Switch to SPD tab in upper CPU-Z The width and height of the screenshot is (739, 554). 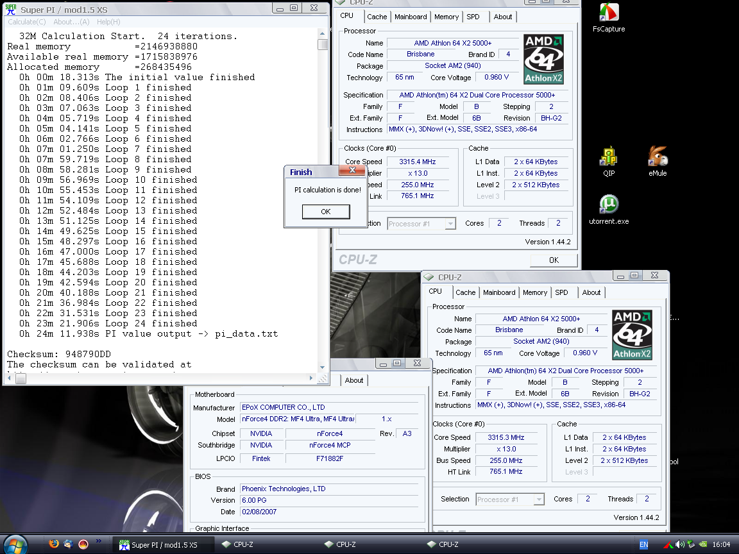pyautogui.click(x=473, y=17)
